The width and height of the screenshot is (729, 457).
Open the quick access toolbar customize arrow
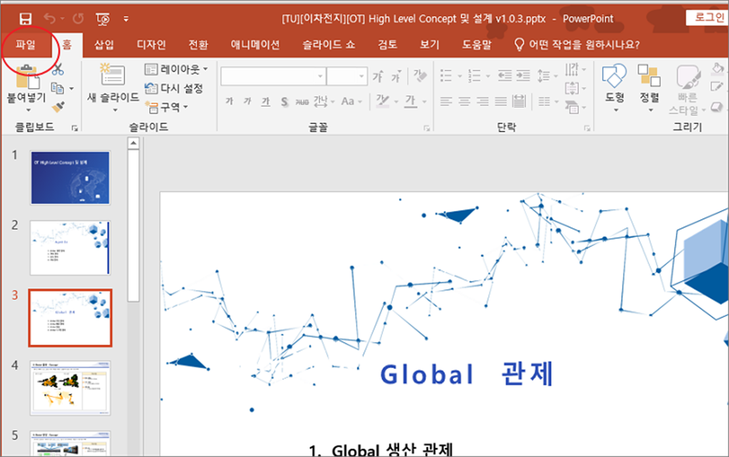point(126,19)
